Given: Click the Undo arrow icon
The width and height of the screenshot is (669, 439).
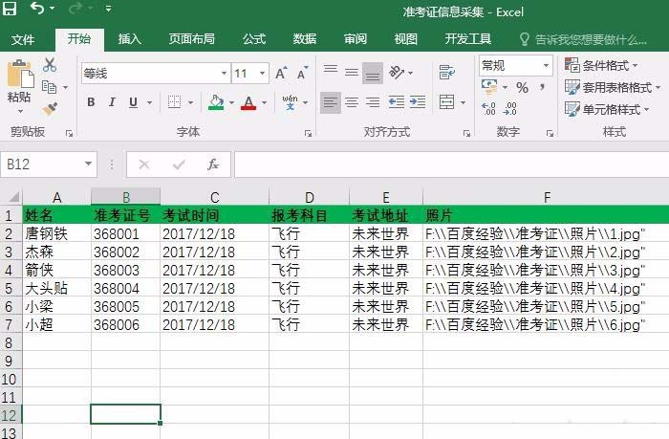Looking at the screenshot, I should pos(37,8).
